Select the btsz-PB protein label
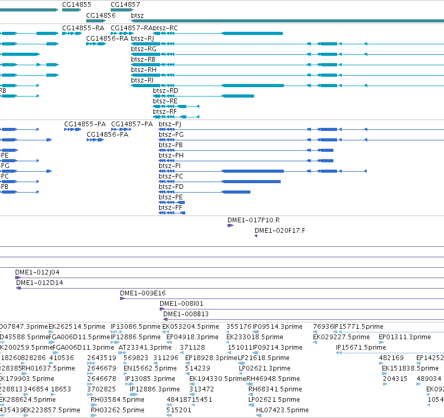 pyautogui.click(x=171, y=145)
